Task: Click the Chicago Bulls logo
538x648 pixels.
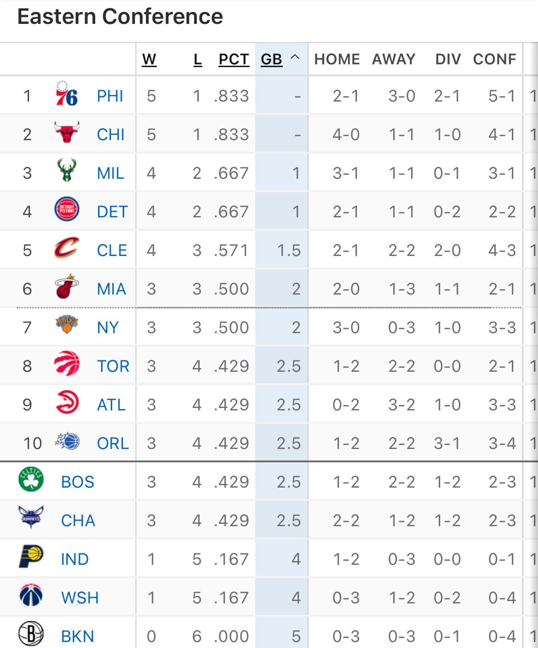Action: (x=67, y=132)
